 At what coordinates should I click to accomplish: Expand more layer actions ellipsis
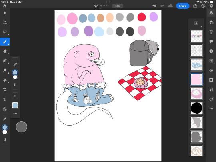[211, 109]
